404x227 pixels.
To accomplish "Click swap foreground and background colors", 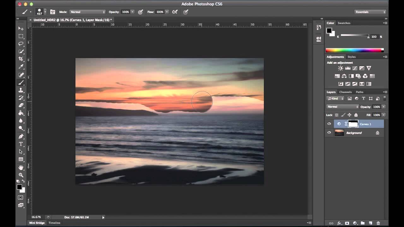I will point(23,181).
